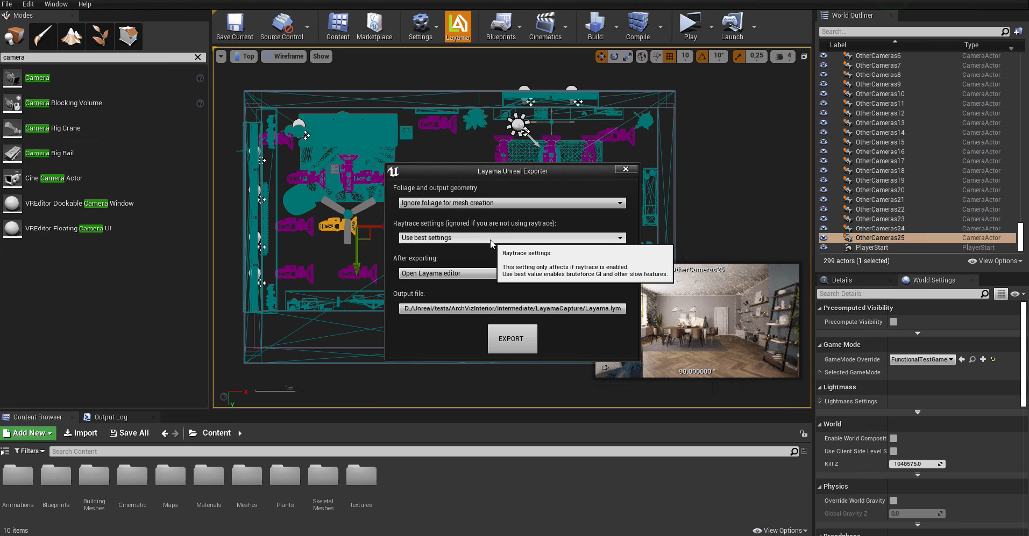Select the Paint mode brush icon

[43, 37]
